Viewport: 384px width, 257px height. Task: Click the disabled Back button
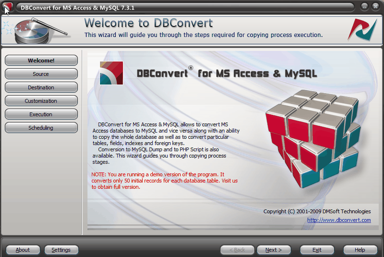coord(237,250)
